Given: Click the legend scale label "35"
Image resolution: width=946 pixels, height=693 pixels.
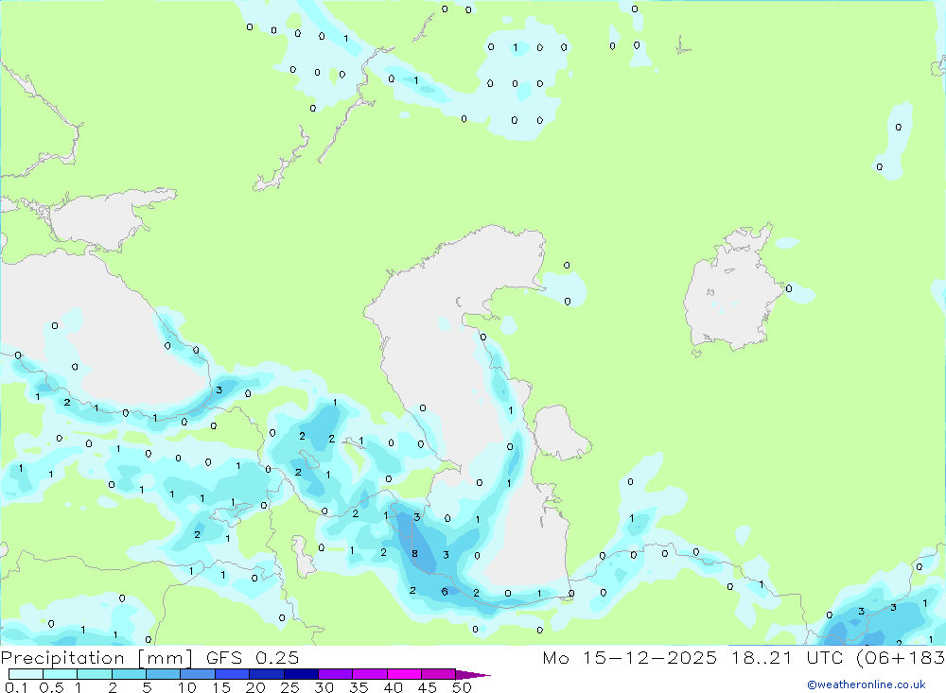Looking at the screenshot, I should [359, 687].
